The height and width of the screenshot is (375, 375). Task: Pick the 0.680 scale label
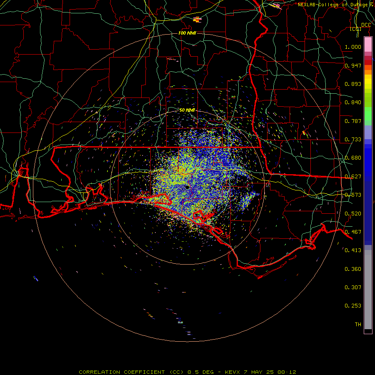[x=353, y=158]
